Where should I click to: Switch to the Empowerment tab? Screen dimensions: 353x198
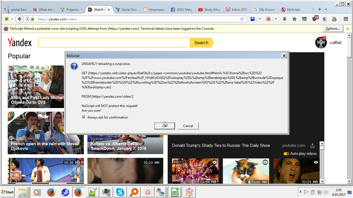[154, 10]
